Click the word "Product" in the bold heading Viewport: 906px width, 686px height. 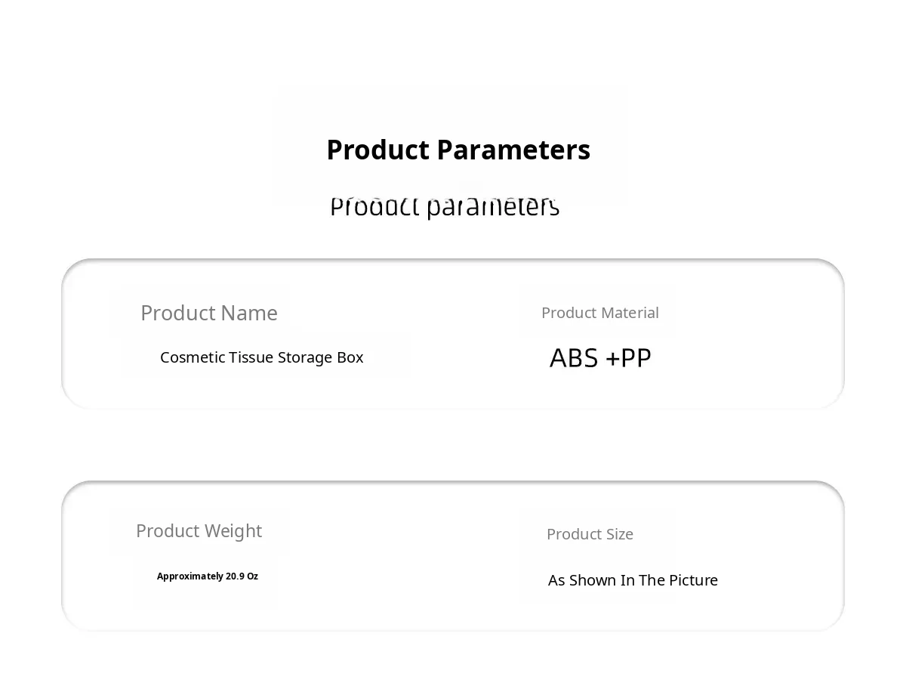[x=377, y=150]
